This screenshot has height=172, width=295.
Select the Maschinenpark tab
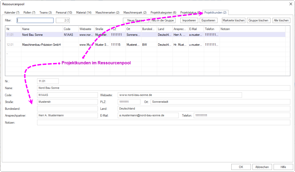point(135,13)
